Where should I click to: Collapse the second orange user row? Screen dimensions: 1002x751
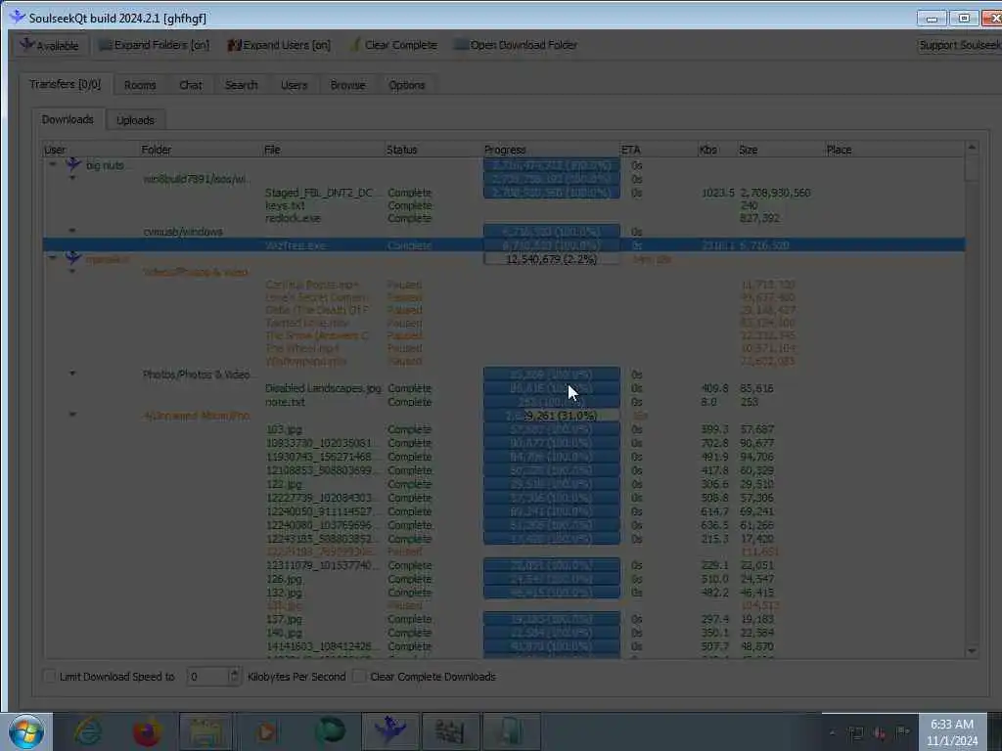53,258
